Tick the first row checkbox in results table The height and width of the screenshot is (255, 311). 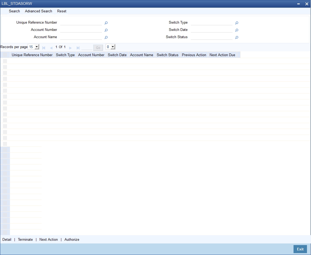tap(5, 61)
